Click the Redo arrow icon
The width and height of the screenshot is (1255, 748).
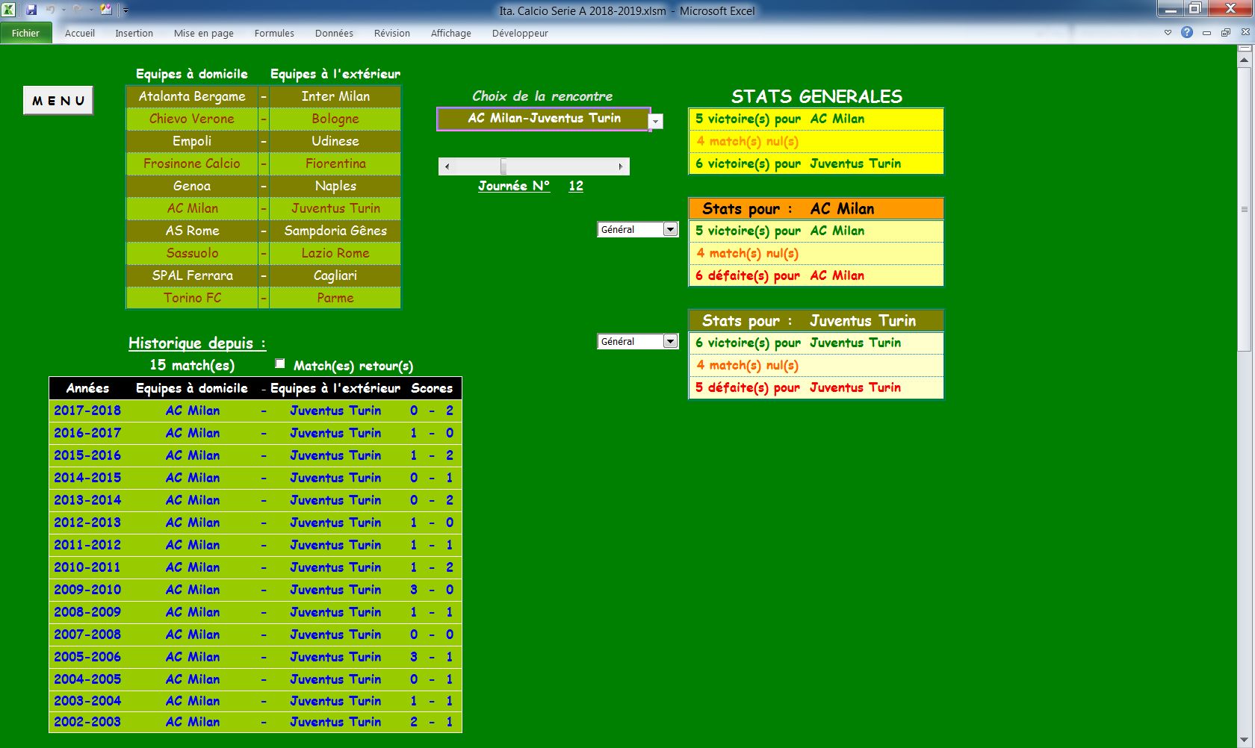pyautogui.click(x=78, y=10)
